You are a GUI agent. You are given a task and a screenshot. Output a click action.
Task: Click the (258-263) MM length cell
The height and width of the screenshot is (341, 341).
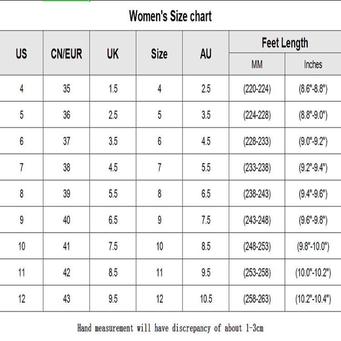click(257, 299)
